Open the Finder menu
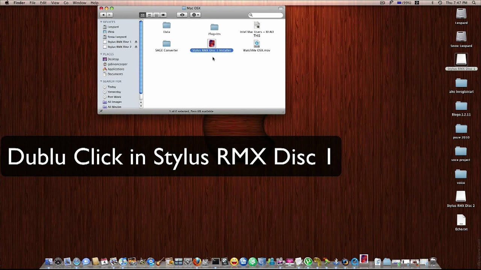The image size is (481, 270). tap(19, 3)
